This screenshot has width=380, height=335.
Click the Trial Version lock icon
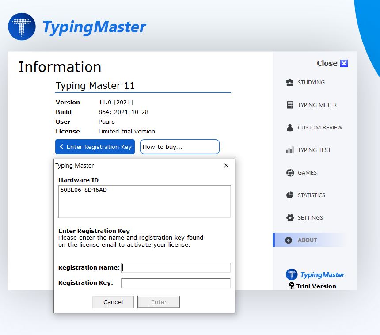(292, 286)
